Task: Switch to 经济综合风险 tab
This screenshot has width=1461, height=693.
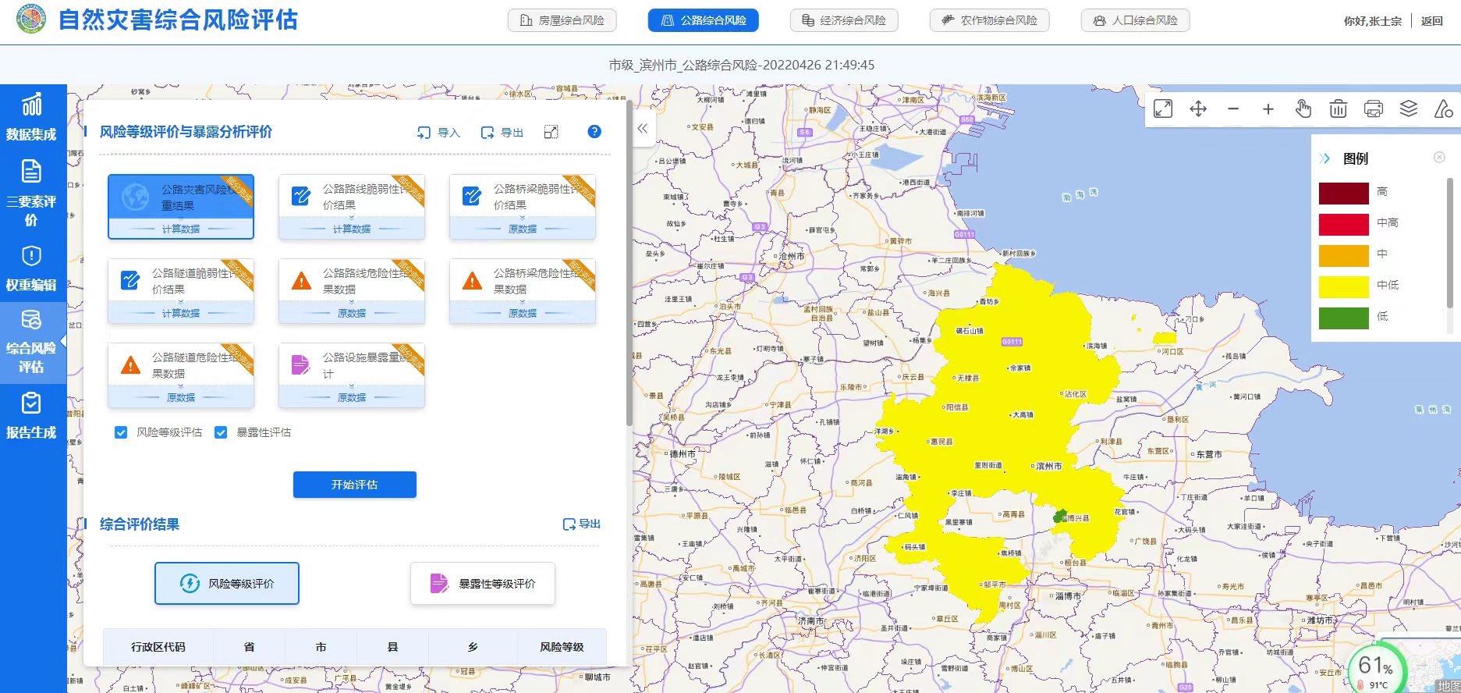Action: 844,20
